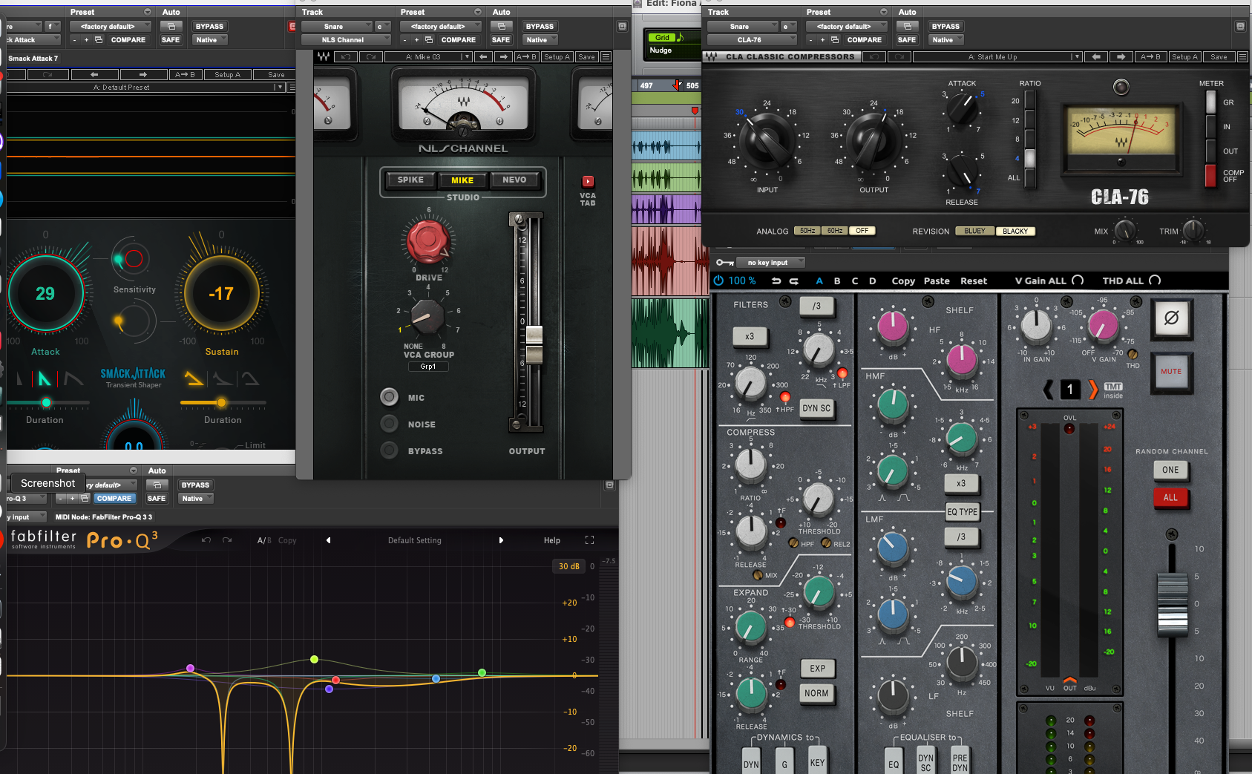Click the COMPARE button in the NLS Channel window header
1252x774 pixels.
click(459, 40)
